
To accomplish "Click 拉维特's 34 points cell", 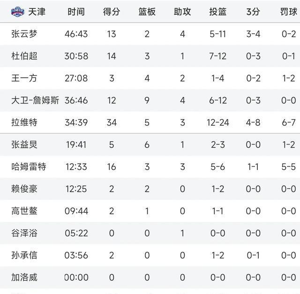I will coord(112,122).
